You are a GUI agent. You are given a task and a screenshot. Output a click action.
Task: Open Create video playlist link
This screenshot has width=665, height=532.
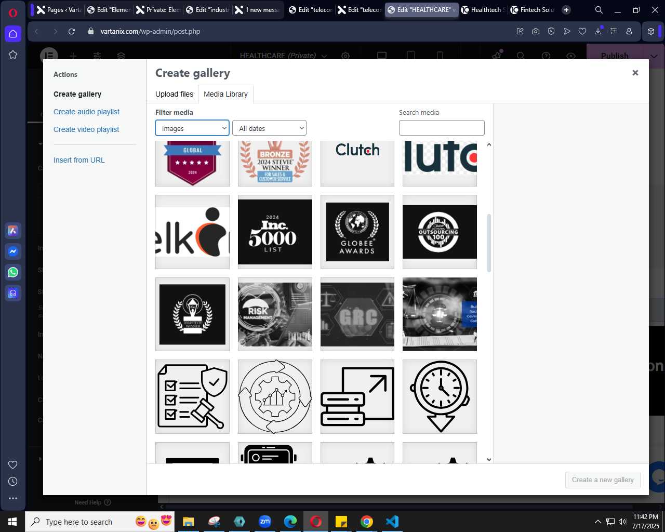tap(86, 129)
